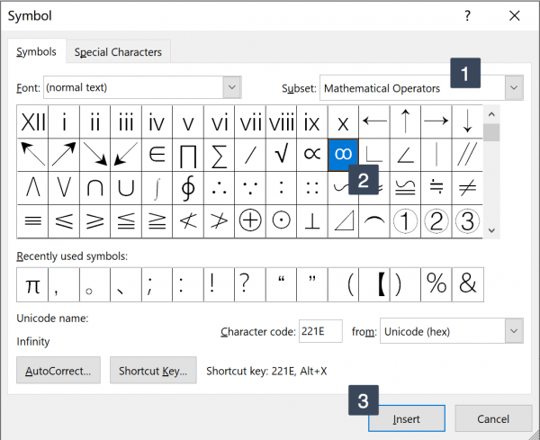Pick the ampersand in recently used symbols
540x440 pixels.
tap(468, 284)
